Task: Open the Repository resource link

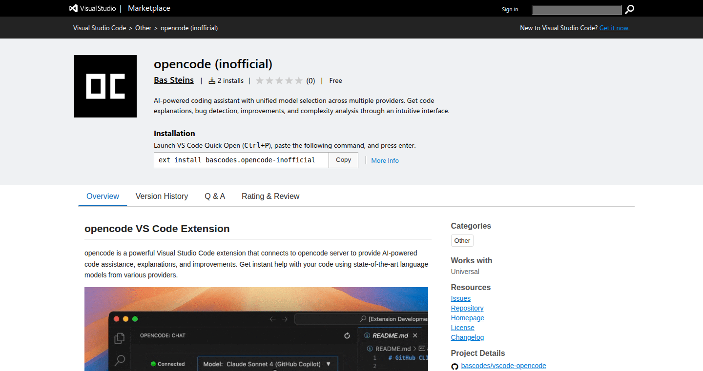Action: click(x=467, y=308)
